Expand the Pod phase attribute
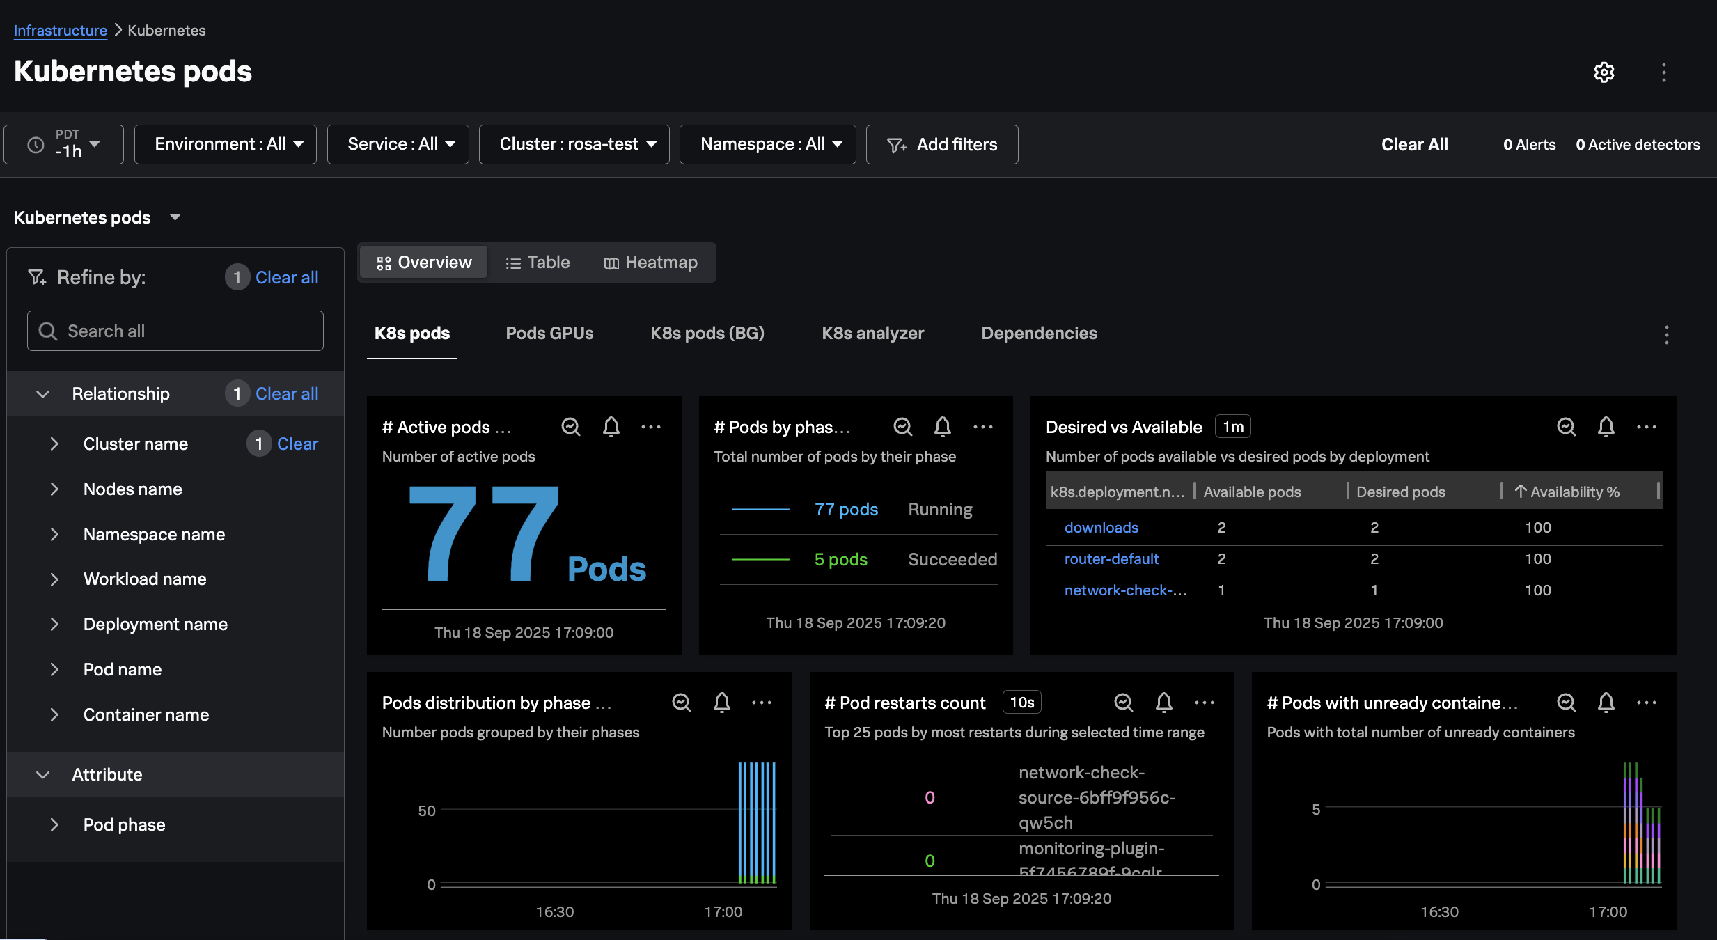 [55, 824]
